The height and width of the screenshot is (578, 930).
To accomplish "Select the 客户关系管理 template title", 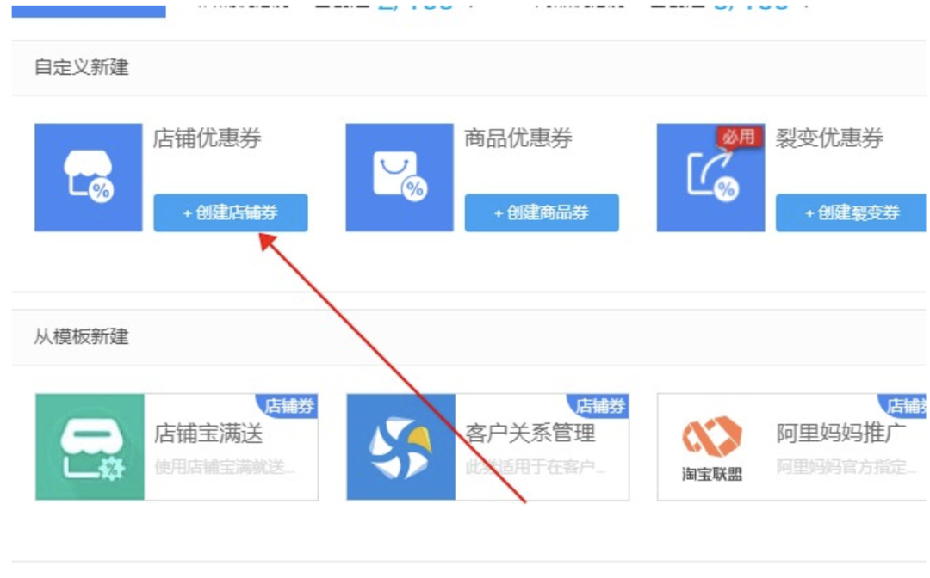I will (530, 433).
